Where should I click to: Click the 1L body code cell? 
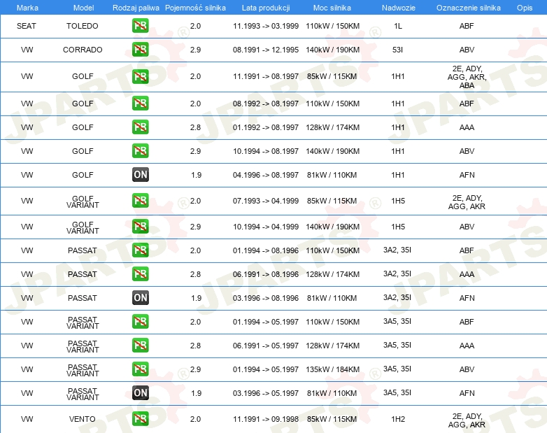tap(398, 26)
